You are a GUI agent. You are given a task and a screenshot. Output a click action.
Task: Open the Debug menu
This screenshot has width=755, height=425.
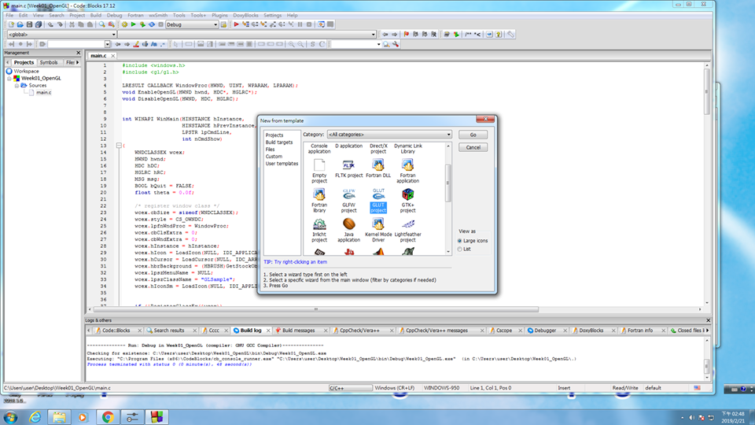point(114,16)
